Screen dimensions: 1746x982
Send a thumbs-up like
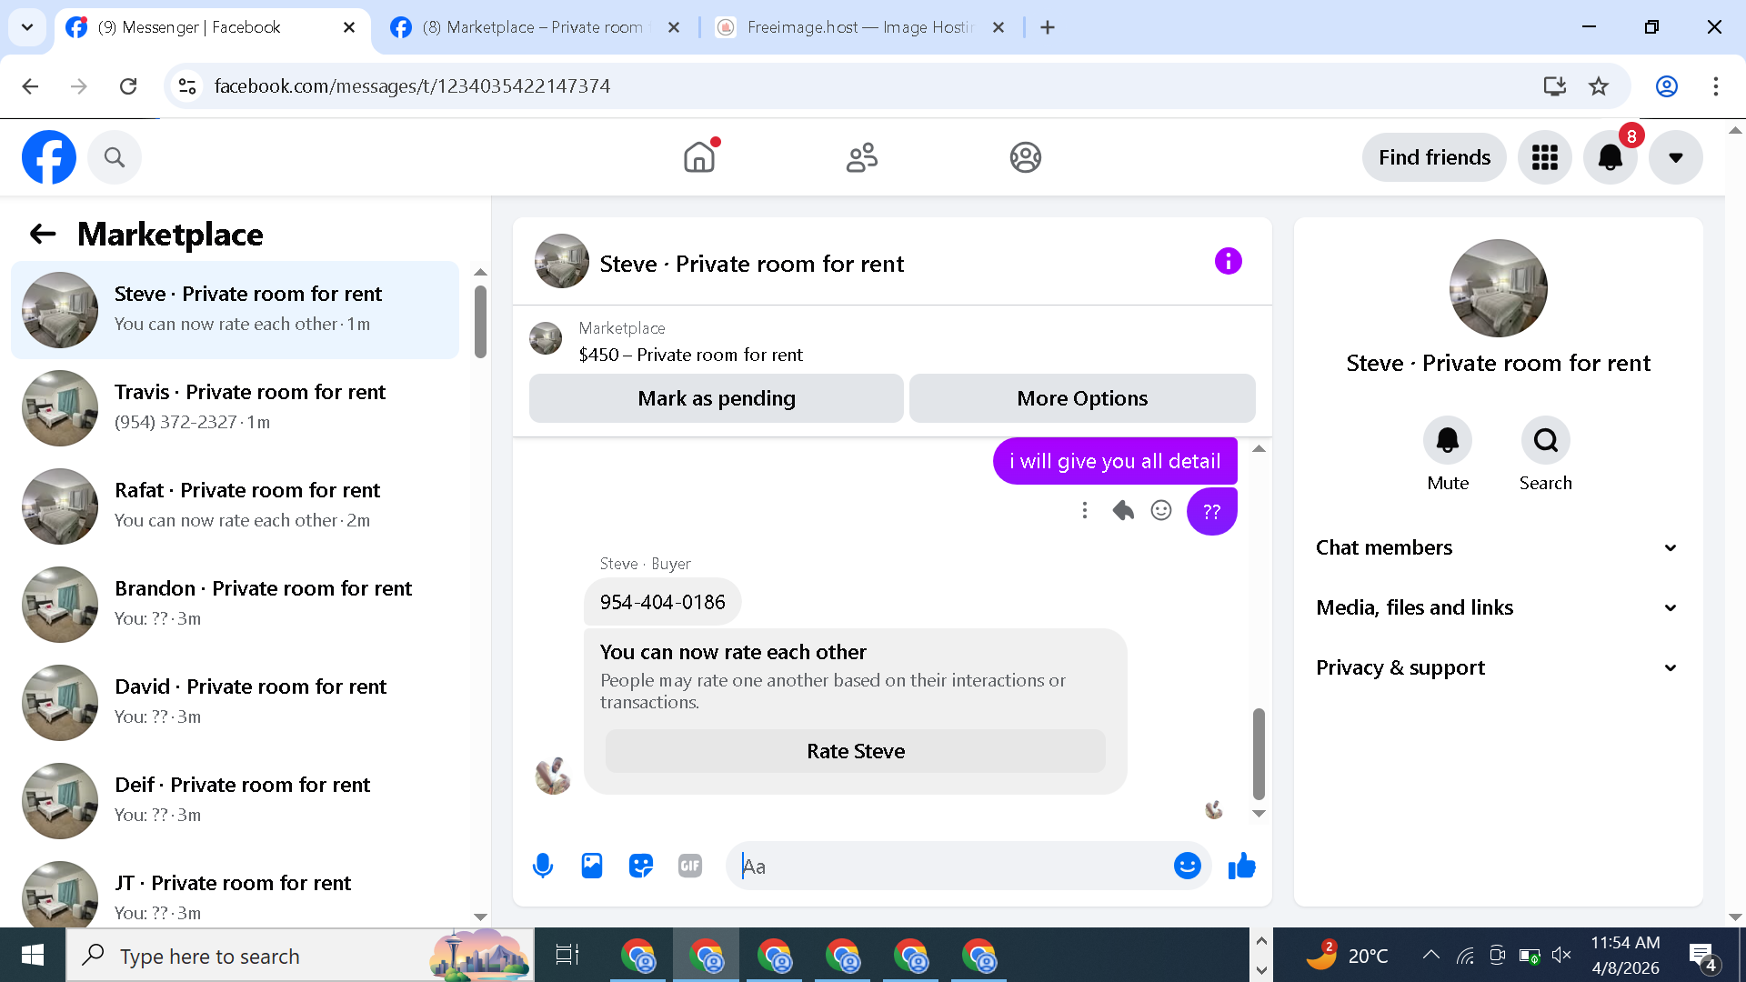(1241, 866)
